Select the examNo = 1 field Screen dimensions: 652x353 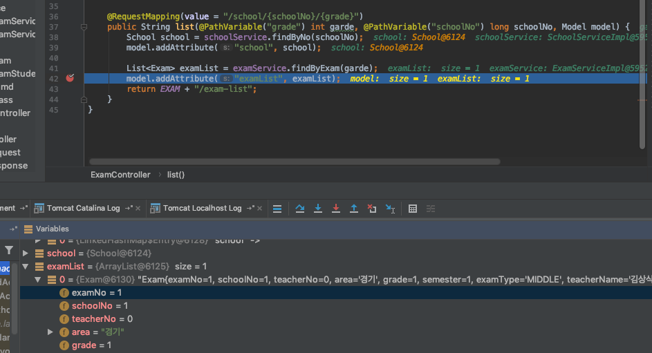coord(336,293)
